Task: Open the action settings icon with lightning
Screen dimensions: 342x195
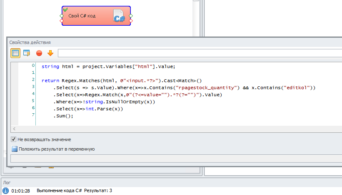Action: [x=27, y=53]
